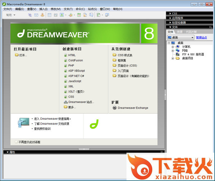Open the 编辑(E) menu
215x181 pixels.
20,9
